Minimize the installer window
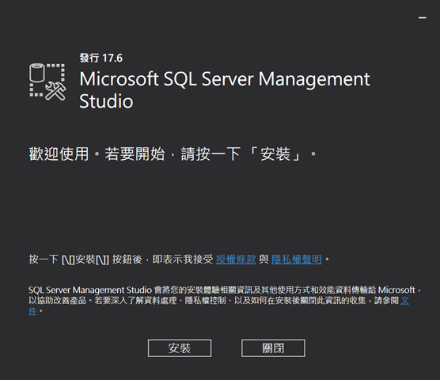Viewport: 440px width, 380px height. (x=423, y=17)
